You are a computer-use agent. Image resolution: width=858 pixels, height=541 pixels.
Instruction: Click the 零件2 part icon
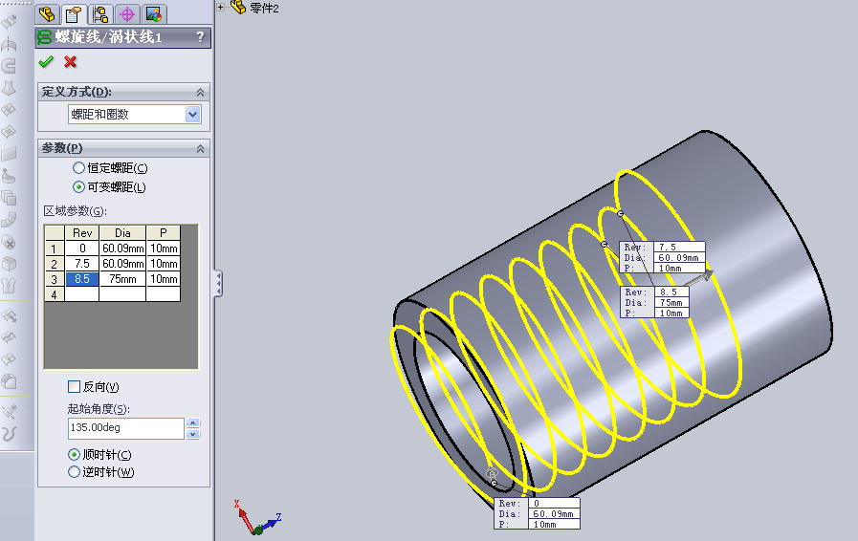tap(237, 7)
